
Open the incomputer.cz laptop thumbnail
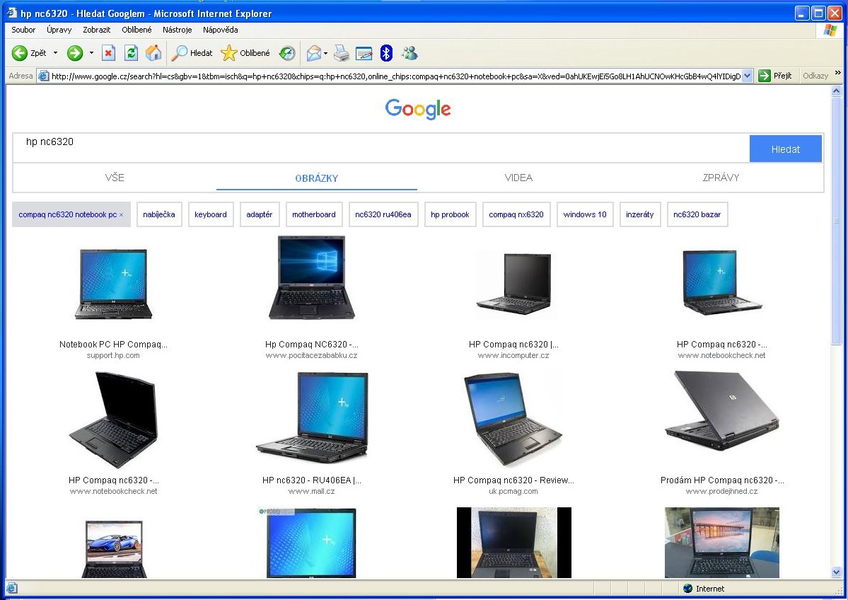tap(513, 284)
